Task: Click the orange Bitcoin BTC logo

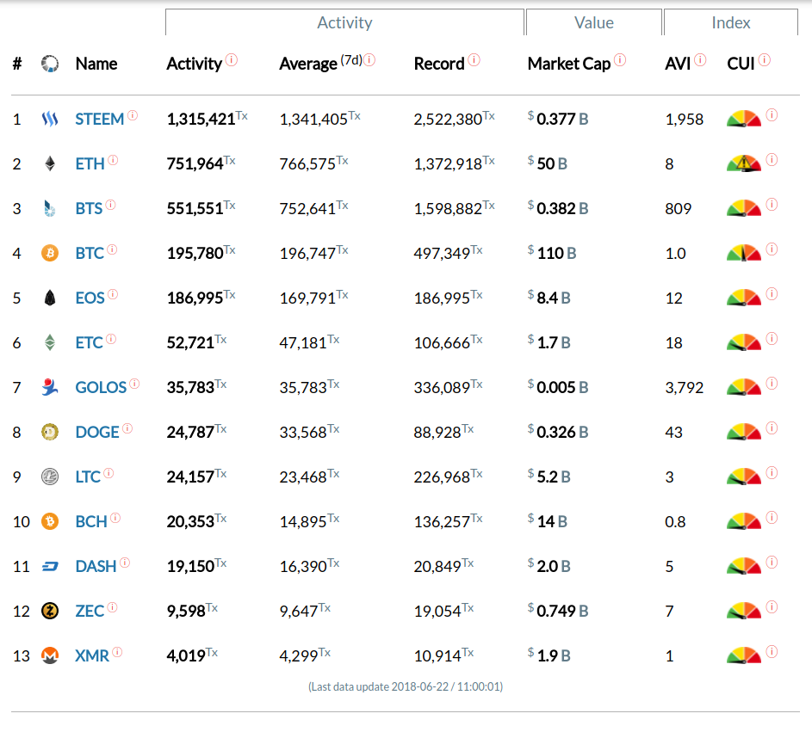Action: pyautogui.click(x=50, y=254)
